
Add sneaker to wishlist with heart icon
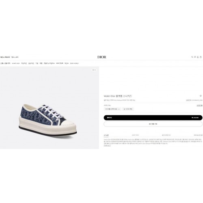(201, 96)
